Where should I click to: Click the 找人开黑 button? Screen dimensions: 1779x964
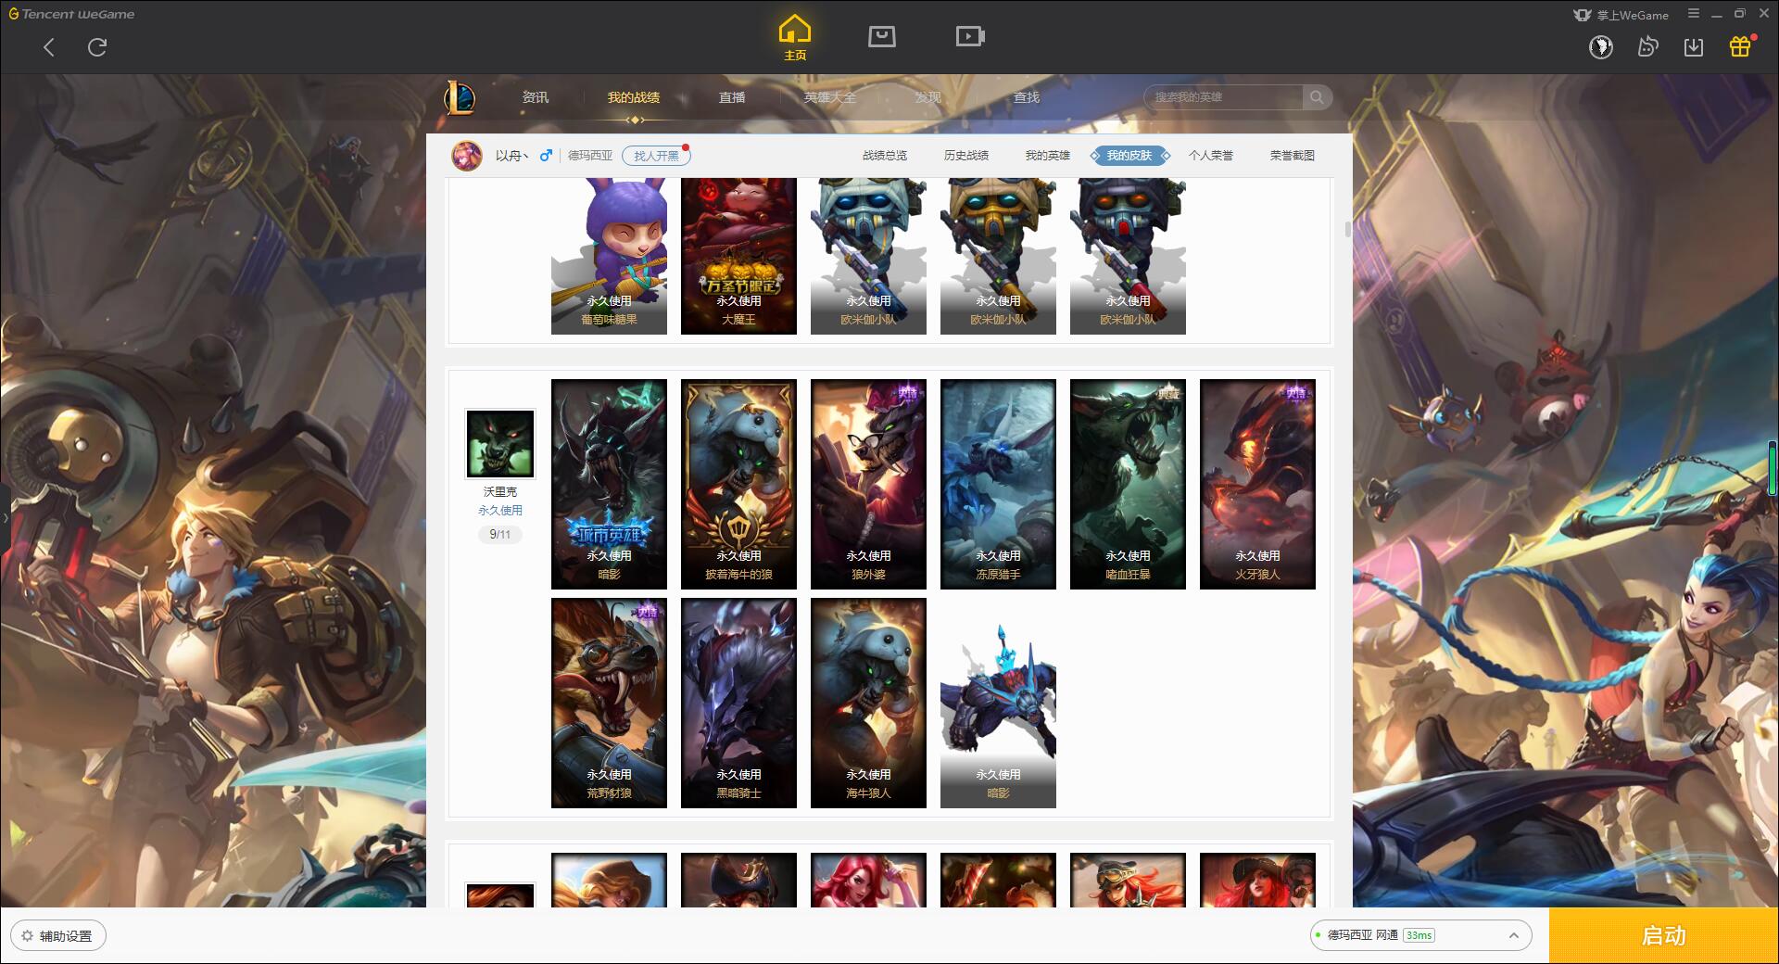pyautogui.click(x=656, y=156)
